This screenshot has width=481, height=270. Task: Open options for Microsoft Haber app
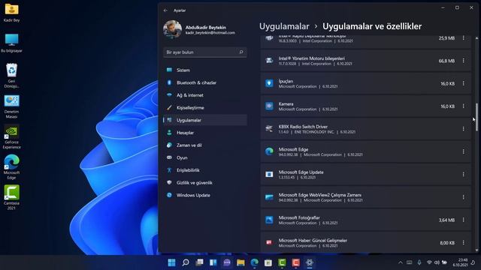pos(463,242)
